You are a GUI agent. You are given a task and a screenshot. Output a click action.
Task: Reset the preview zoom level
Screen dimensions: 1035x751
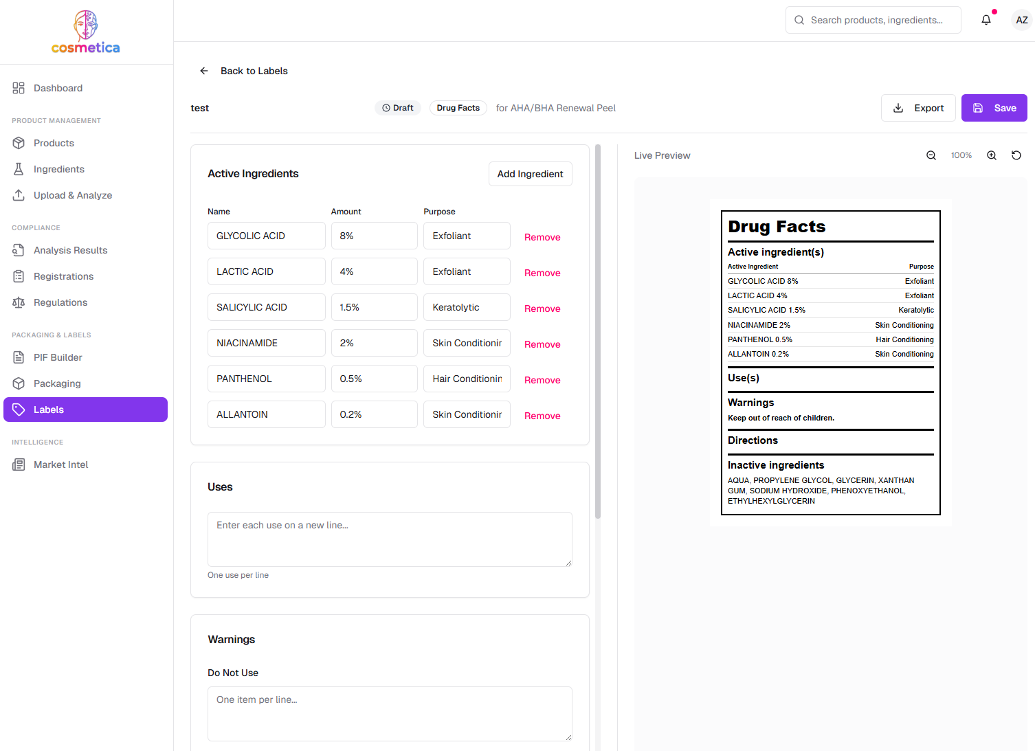tap(1016, 155)
